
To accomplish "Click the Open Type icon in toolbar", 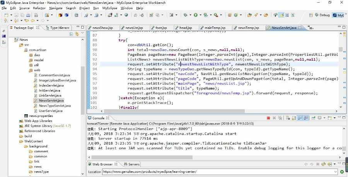I will (x=249, y=15).
